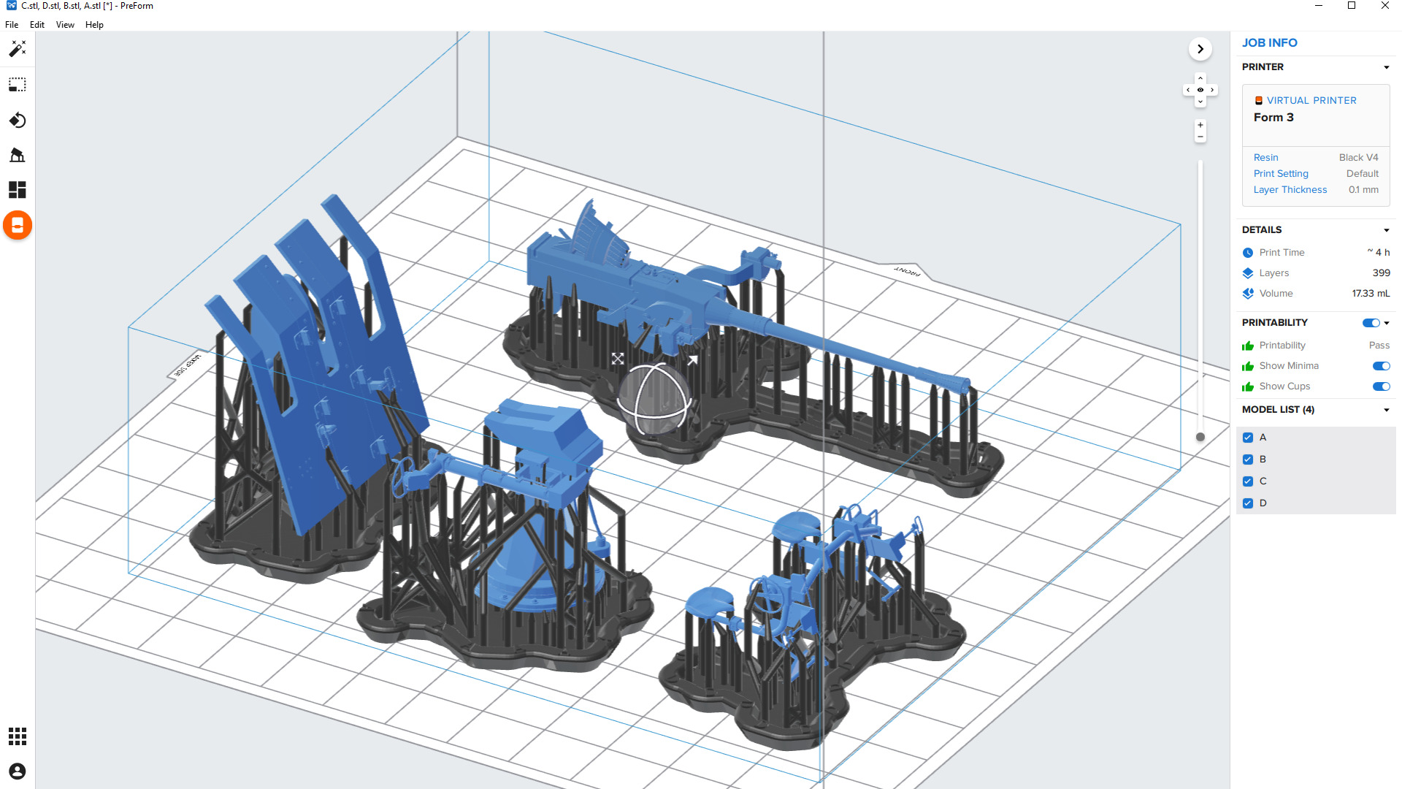Disable the Show Minima toggle

1380,366
